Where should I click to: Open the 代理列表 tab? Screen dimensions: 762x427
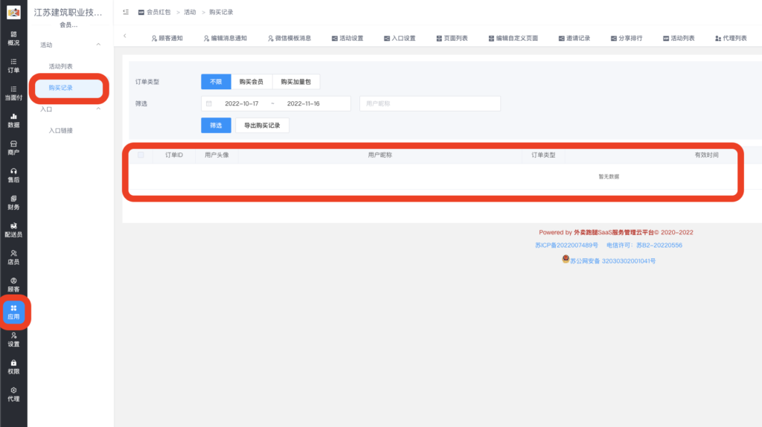[x=731, y=39]
